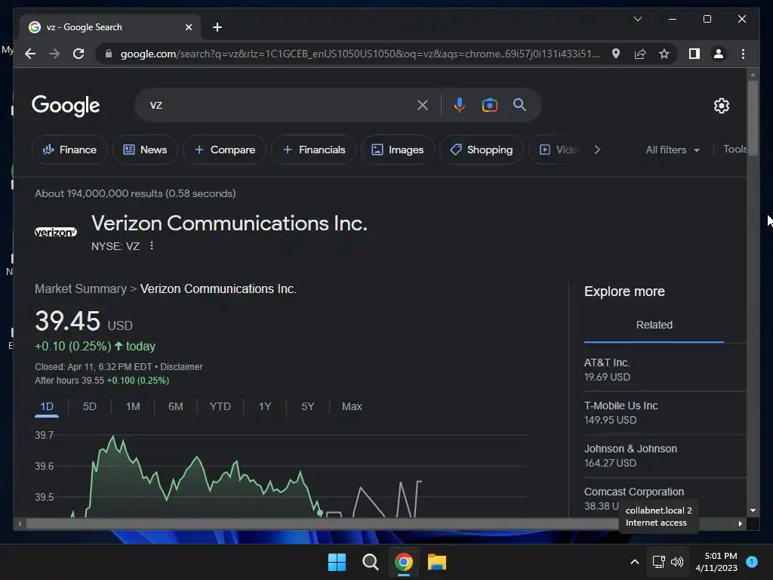This screenshot has width=773, height=580.
Task: Open File Explorer from the taskbar
Action: (x=437, y=562)
